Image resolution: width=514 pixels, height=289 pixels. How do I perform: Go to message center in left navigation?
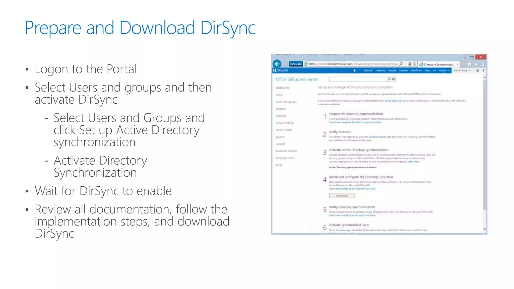pos(285,158)
